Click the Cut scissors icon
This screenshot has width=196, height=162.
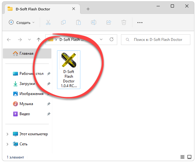48,22
